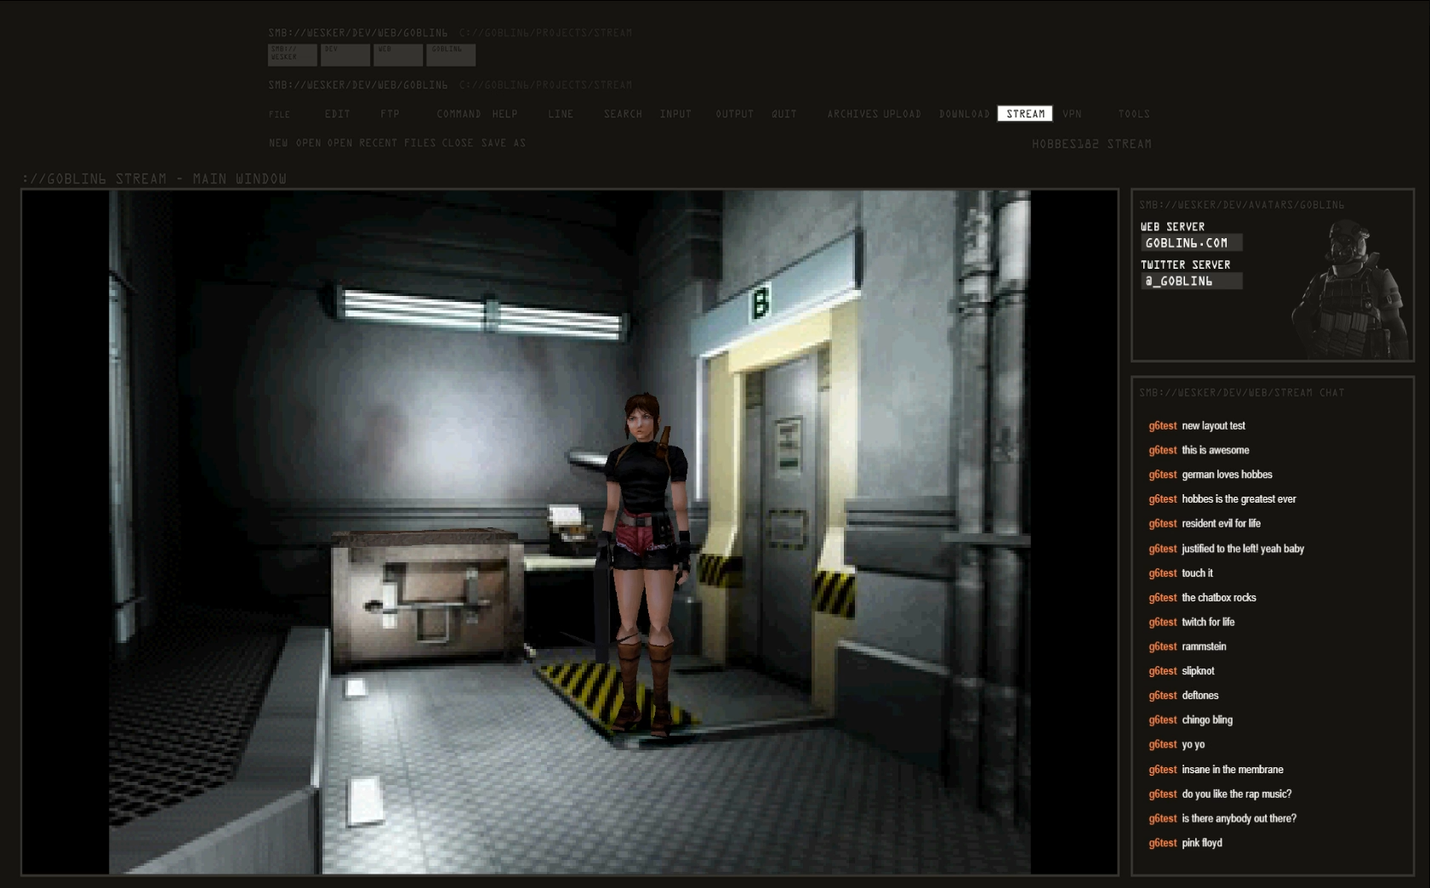Screen dimensions: 1430x888
Task: Click chat message 'pink floyd'
Action: [1202, 844]
